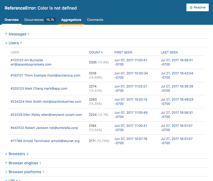Screen dimensions: 213x181
Task: Click last seen Jul 27, 2017 18:26:29
Action: coord(177,89)
